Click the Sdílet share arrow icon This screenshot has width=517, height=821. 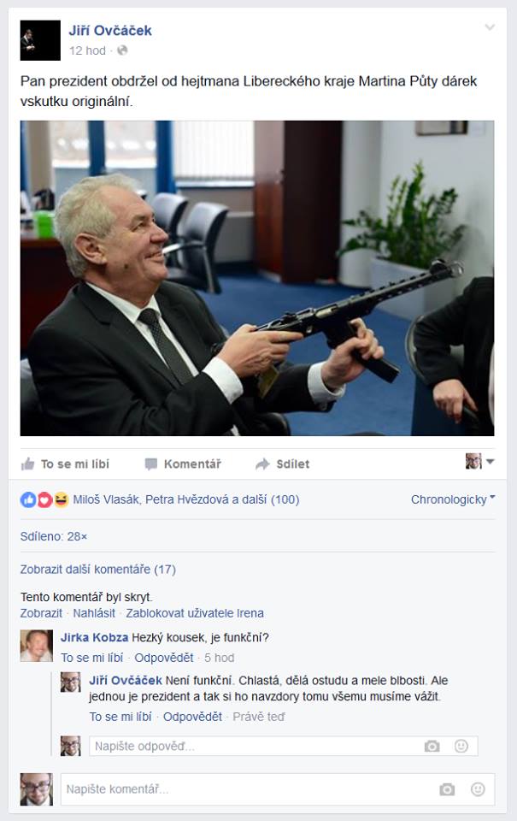click(x=262, y=464)
